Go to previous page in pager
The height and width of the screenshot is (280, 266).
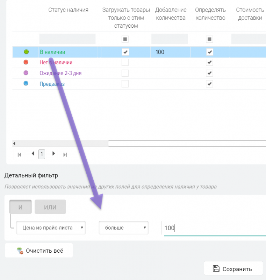(x=33, y=154)
